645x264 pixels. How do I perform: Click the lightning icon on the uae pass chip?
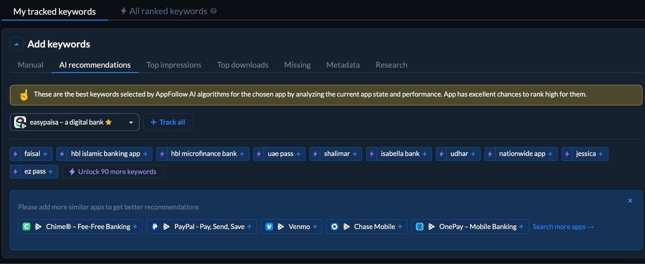258,154
